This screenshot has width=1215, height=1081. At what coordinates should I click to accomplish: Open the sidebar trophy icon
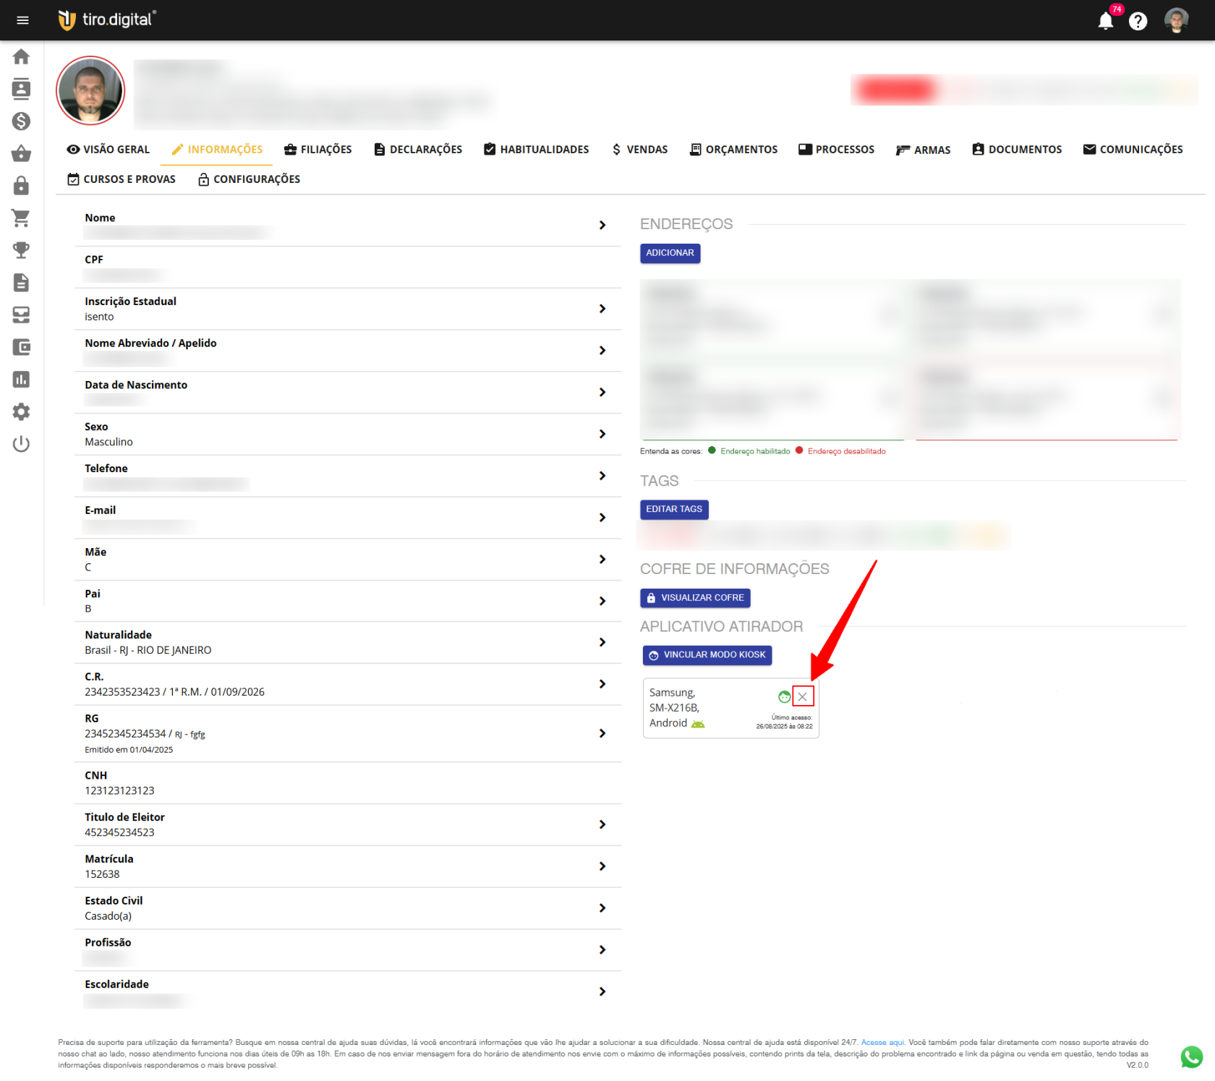21,250
